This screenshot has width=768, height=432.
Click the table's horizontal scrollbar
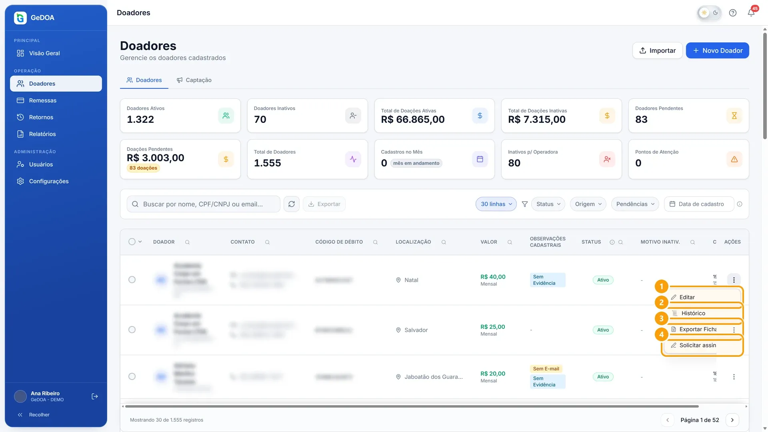click(x=412, y=406)
